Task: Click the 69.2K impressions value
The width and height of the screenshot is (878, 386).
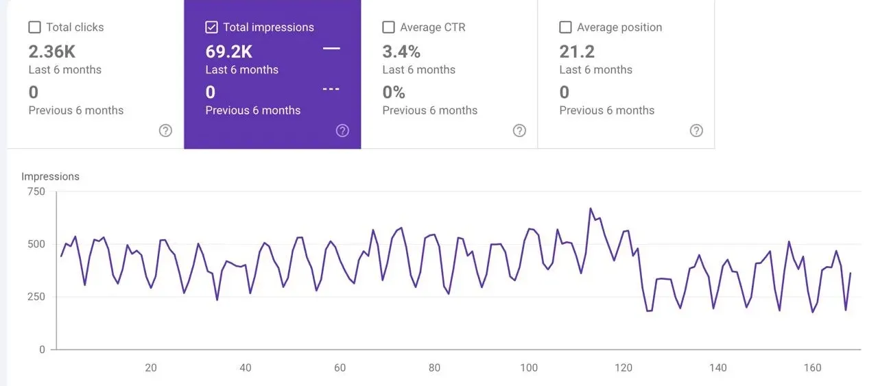Action: pos(229,51)
